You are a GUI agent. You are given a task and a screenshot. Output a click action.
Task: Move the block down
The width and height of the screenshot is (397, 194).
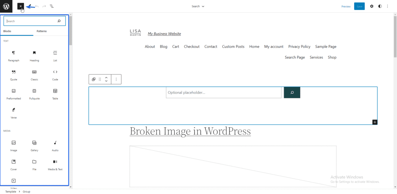click(x=106, y=81)
